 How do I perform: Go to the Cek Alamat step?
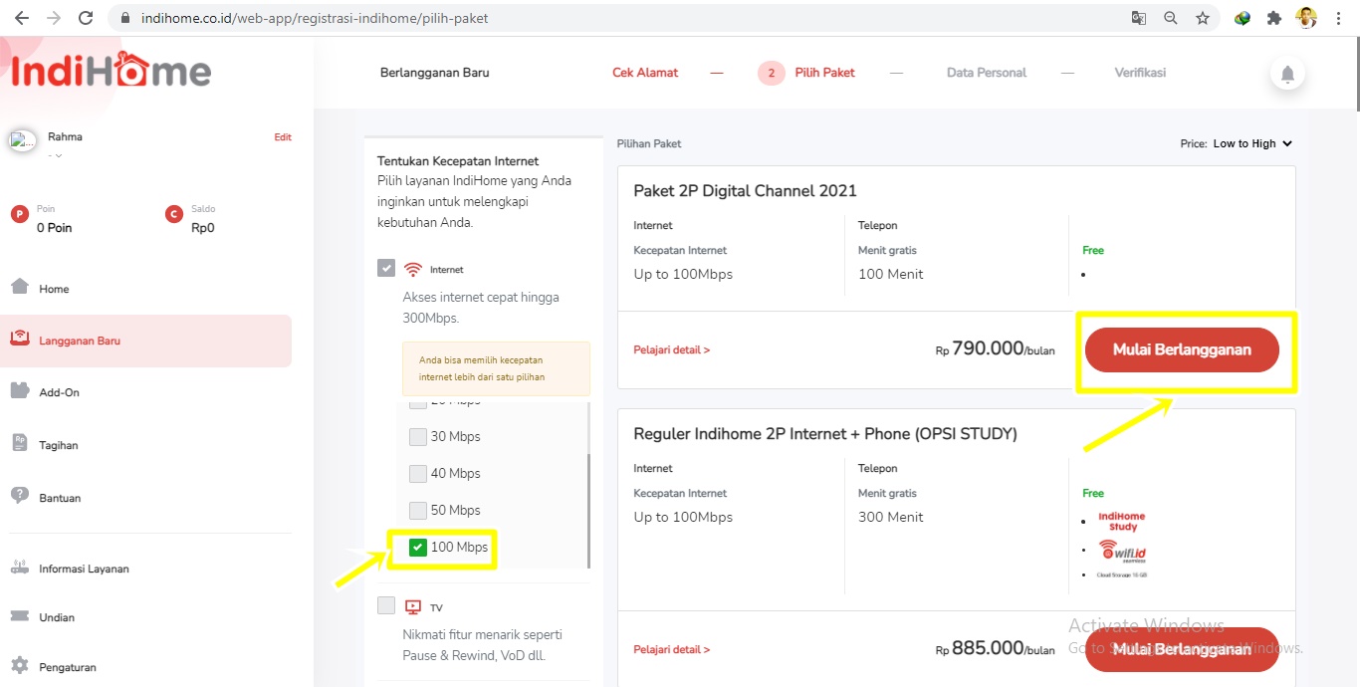645,73
